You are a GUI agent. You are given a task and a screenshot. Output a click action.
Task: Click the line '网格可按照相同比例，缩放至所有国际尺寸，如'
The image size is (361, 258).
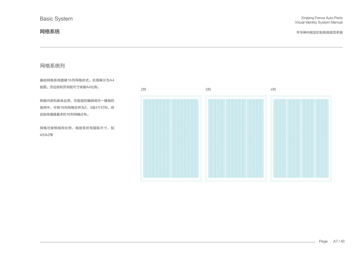(77, 128)
